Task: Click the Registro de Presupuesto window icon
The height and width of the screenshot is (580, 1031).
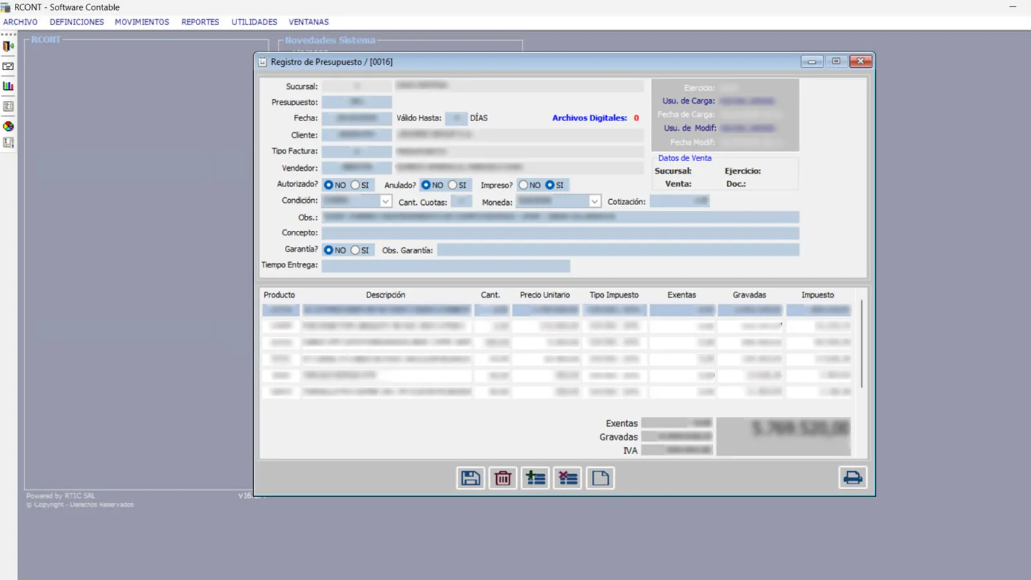Action: (262, 62)
